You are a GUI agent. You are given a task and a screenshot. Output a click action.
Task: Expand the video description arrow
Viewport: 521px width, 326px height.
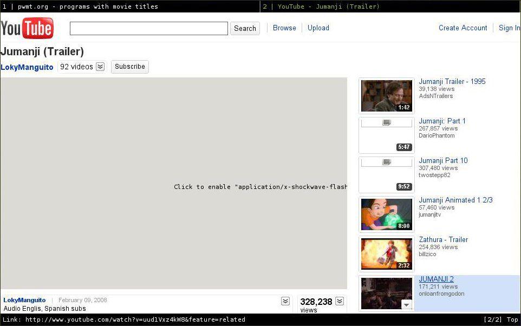(x=285, y=301)
